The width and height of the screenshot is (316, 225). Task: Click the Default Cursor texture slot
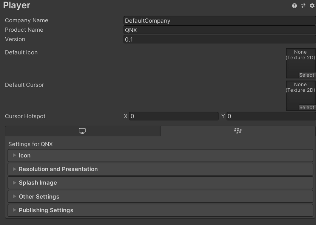pyautogui.click(x=301, y=92)
